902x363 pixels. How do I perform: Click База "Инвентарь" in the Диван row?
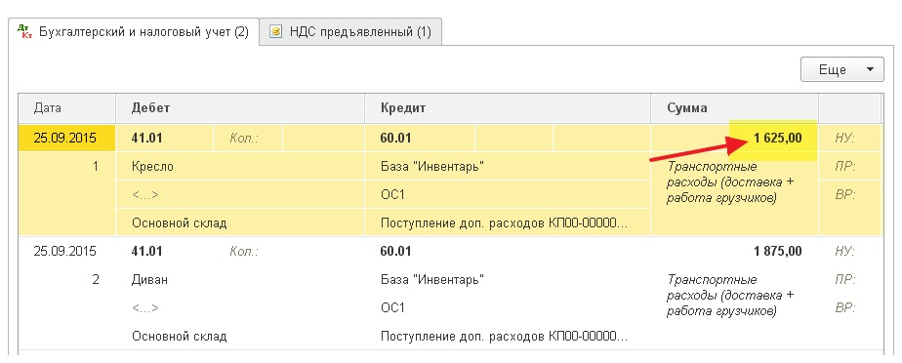[x=432, y=280]
